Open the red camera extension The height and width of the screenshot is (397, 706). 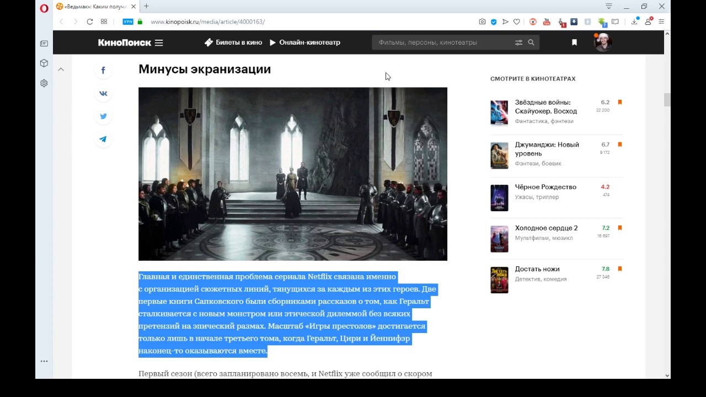(x=533, y=22)
